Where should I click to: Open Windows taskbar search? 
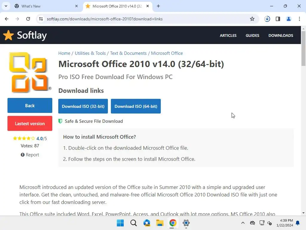click(134, 223)
